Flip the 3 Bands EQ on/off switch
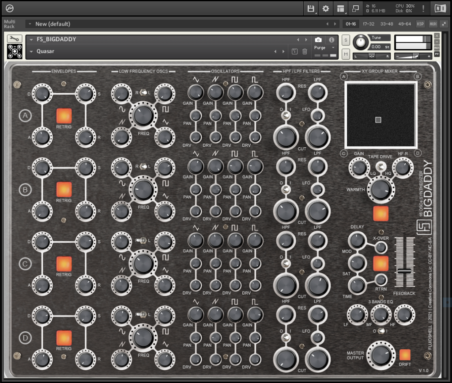The height and width of the screenshot is (383, 452). [381, 331]
